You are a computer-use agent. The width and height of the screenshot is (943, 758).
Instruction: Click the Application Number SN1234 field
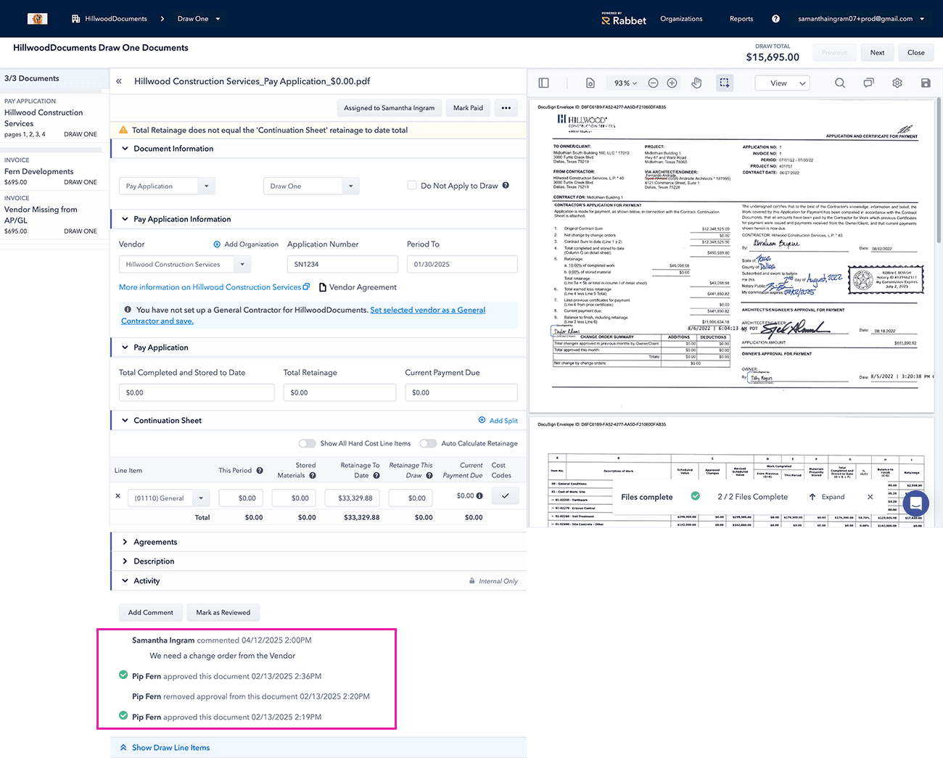(x=342, y=265)
